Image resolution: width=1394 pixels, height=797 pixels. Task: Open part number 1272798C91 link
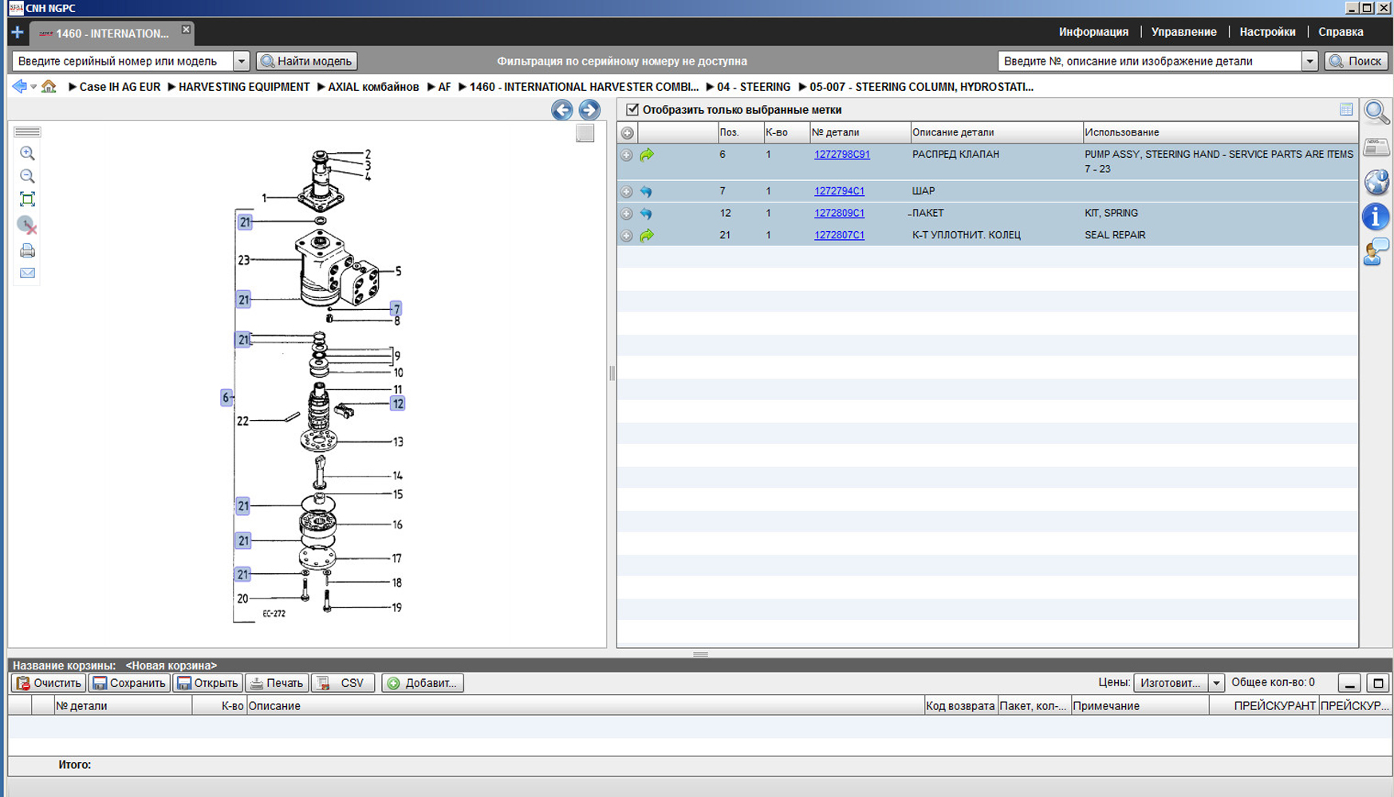coord(841,155)
